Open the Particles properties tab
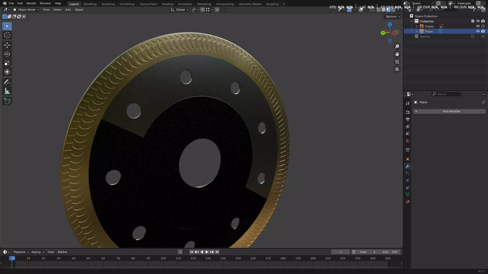The width and height of the screenshot is (488, 274). click(x=408, y=173)
